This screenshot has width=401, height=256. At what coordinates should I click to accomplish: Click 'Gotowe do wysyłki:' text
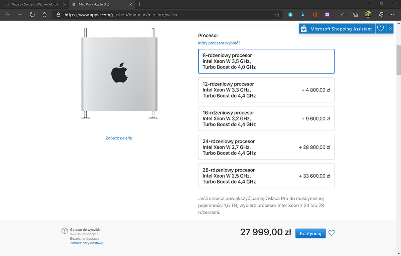[x=85, y=230]
